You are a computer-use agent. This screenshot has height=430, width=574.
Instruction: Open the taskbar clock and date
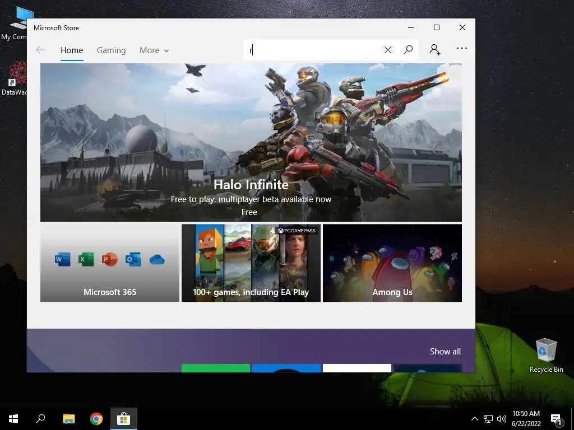point(526,419)
